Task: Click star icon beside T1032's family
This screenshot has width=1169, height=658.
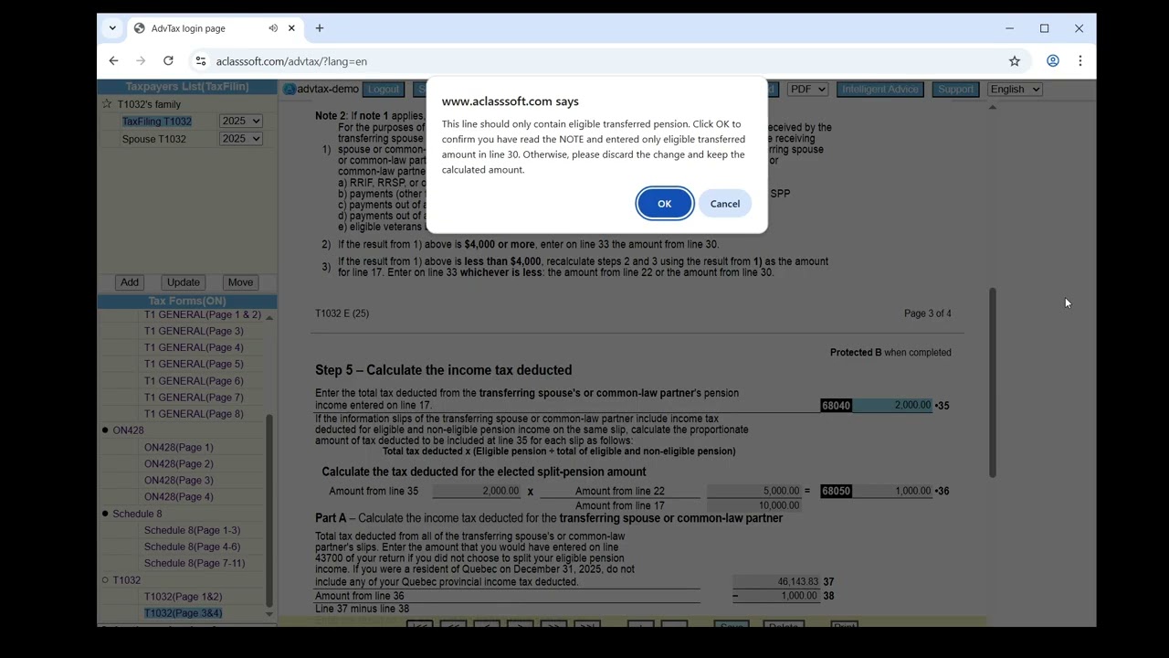Action: pyautogui.click(x=107, y=104)
